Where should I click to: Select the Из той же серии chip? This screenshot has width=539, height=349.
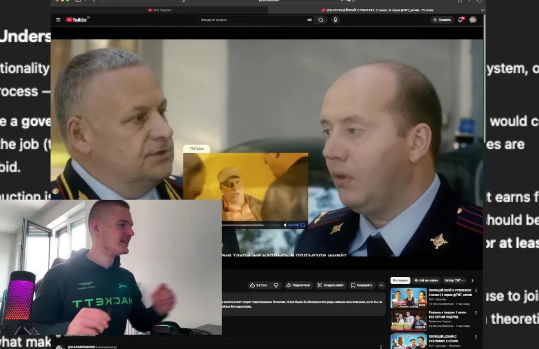pyautogui.click(x=426, y=281)
